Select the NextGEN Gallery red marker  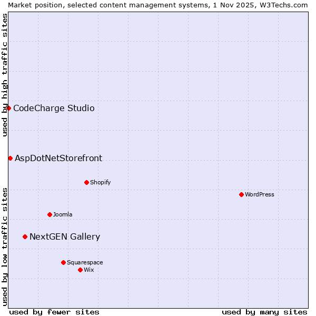coord(25,236)
